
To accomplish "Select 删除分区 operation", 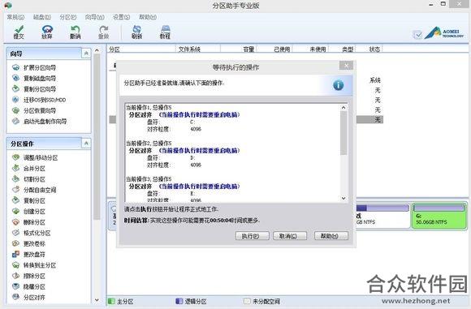I will (x=28, y=222).
